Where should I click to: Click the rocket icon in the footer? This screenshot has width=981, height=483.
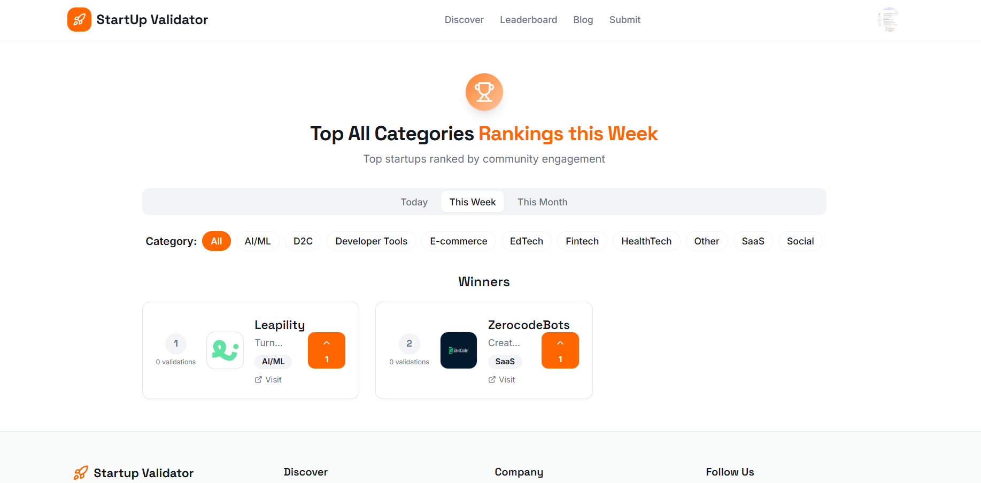(x=80, y=472)
